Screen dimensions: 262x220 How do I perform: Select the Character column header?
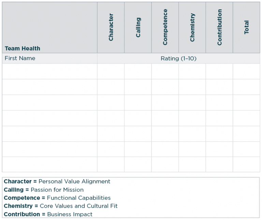pos(111,27)
